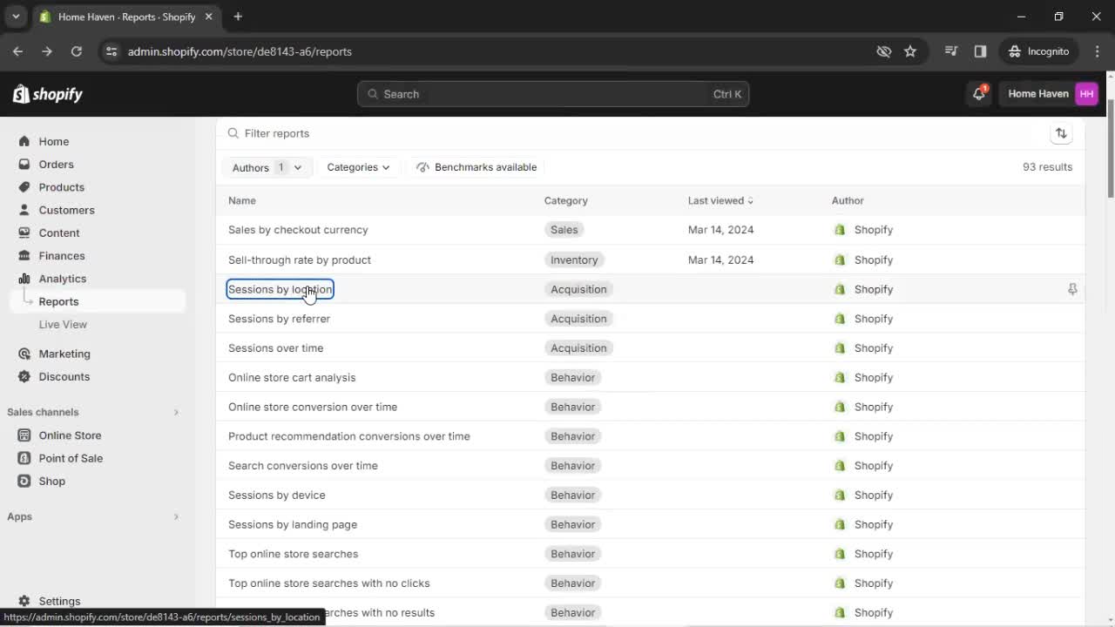The image size is (1115, 627).
Task: Open the notifications bell
Action: click(979, 94)
